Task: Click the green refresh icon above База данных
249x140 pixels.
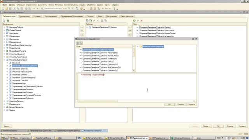Action: tap(8, 21)
